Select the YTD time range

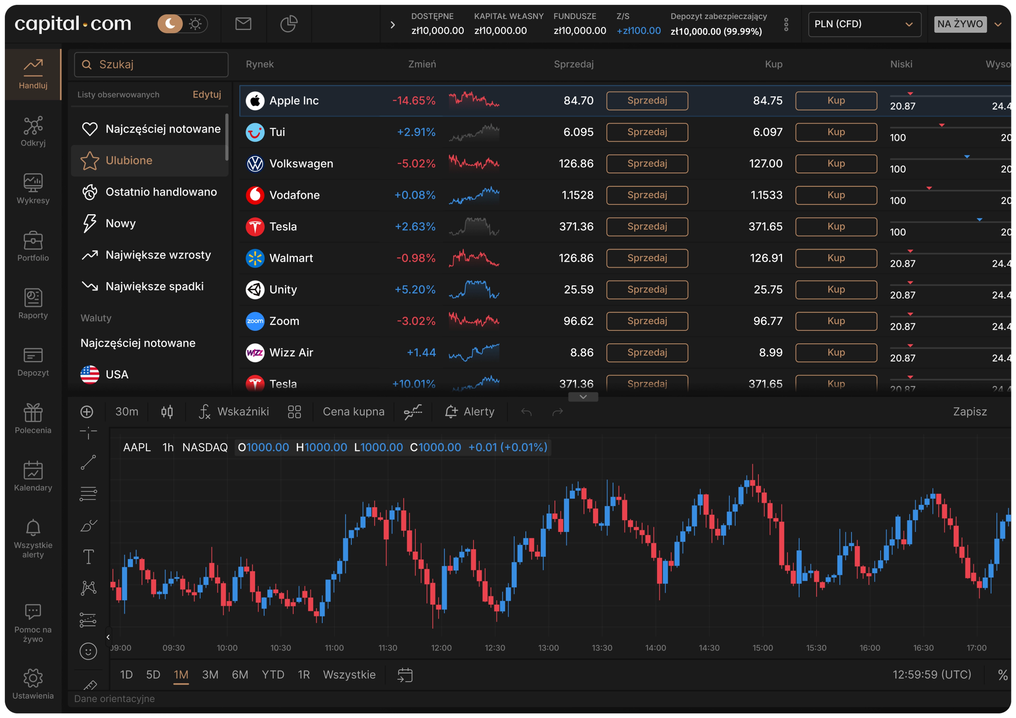click(273, 675)
